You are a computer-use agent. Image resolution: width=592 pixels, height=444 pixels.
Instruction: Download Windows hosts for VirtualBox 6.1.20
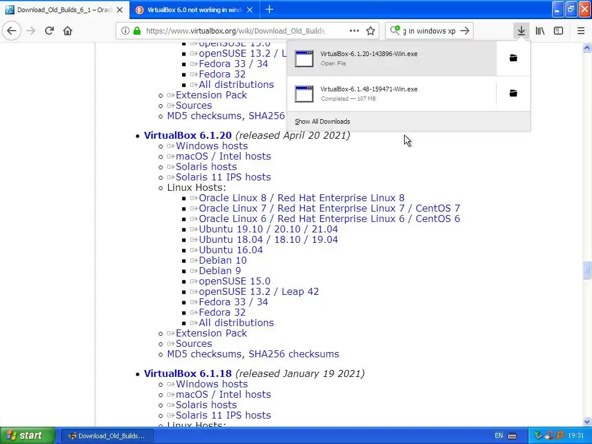coord(212,146)
